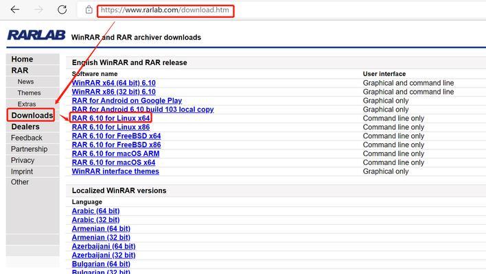Click the 'Language' column header
The height and width of the screenshot is (274, 486).
[87, 202]
